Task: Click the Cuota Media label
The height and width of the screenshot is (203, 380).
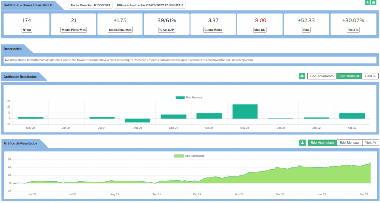Action: [213, 31]
